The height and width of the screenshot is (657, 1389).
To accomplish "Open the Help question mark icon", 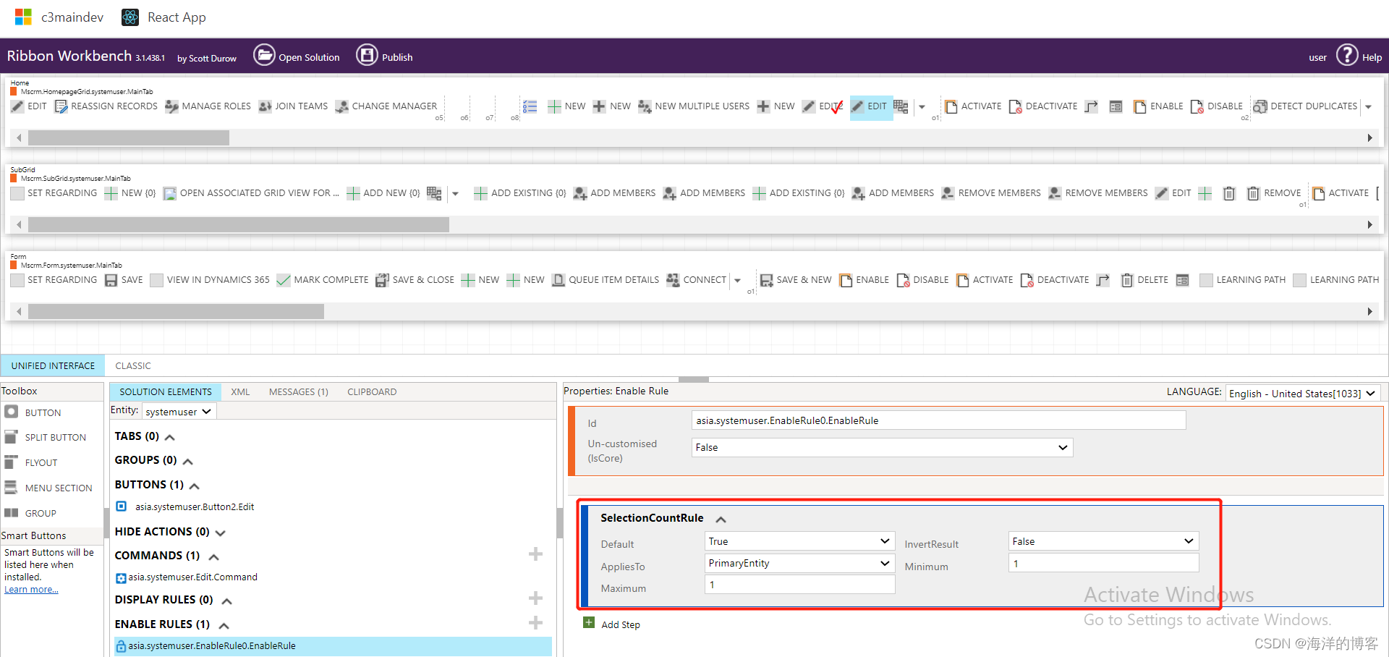I will point(1347,55).
